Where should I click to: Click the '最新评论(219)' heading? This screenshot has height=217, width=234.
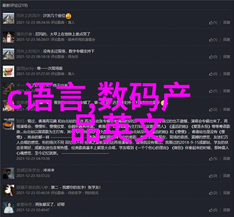click(x=15, y=5)
